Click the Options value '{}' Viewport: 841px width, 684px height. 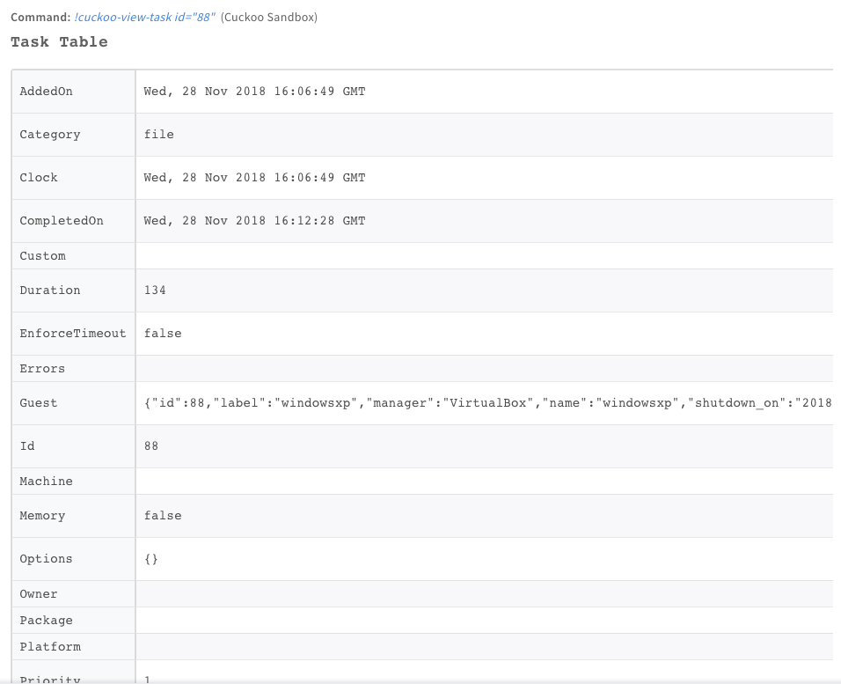click(x=151, y=559)
